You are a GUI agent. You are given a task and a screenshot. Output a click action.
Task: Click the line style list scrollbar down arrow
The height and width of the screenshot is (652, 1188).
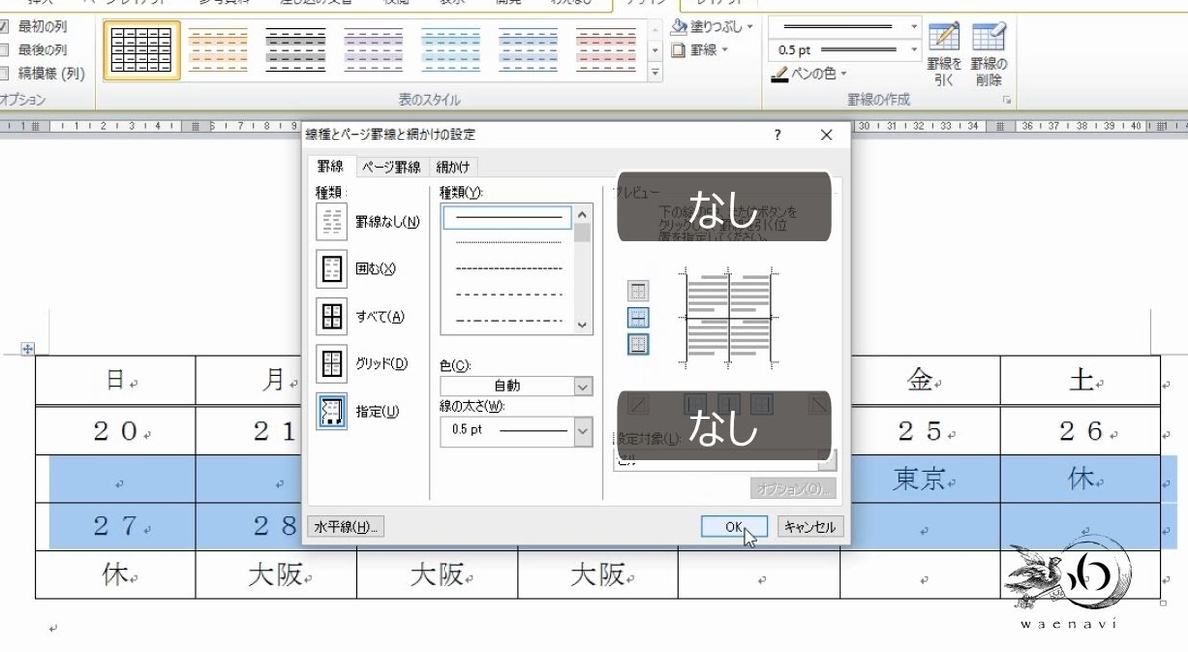(582, 326)
